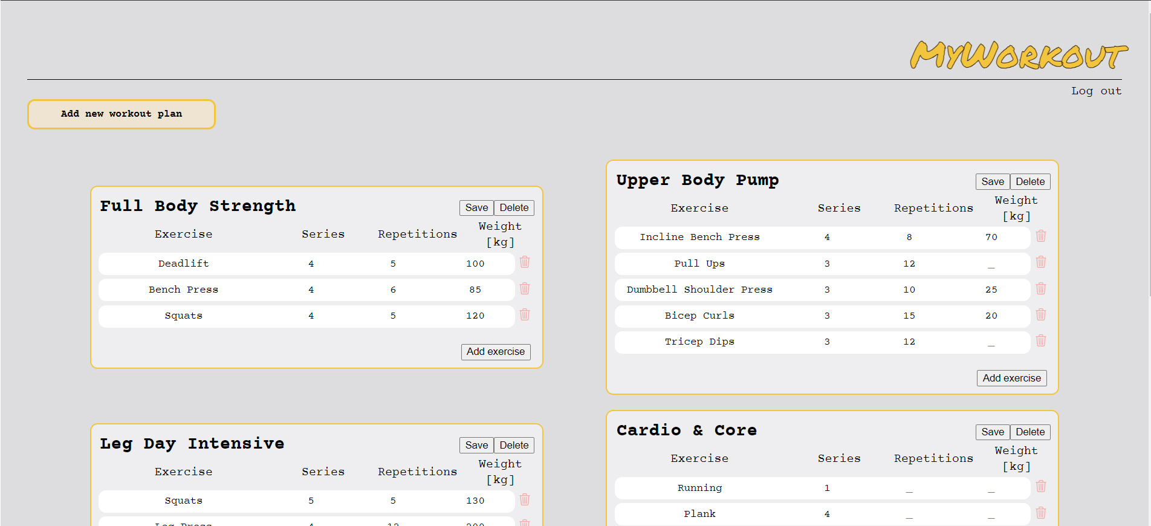
Task: Delete the Upper Body Pump plan
Action: pos(1030,182)
